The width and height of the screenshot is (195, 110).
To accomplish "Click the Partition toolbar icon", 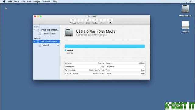I will [80, 20].
